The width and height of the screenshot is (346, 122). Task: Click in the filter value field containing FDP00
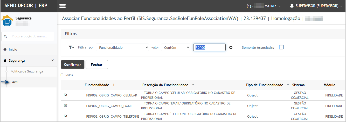tap(209, 47)
